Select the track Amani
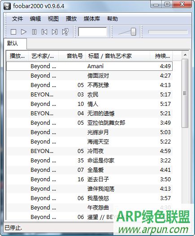 tap(89, 66)
